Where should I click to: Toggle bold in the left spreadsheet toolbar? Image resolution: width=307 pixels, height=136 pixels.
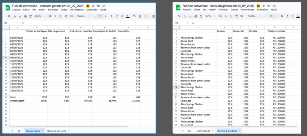[111, 16]
